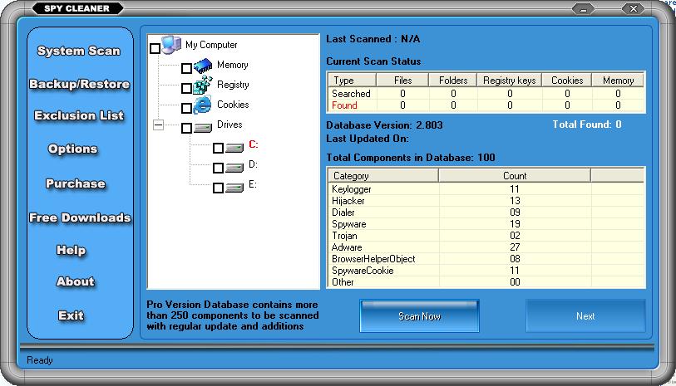Click the Registry cubes icon
The height and width of the screenshot is (386, 676).
click(x=203, y=86)
